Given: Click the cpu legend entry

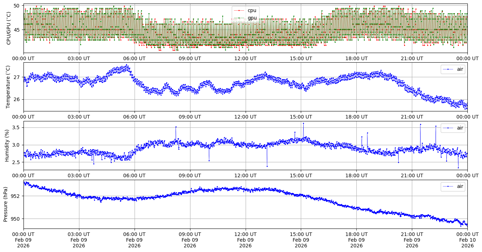Looking at the screenshot, I should point(252,10).
